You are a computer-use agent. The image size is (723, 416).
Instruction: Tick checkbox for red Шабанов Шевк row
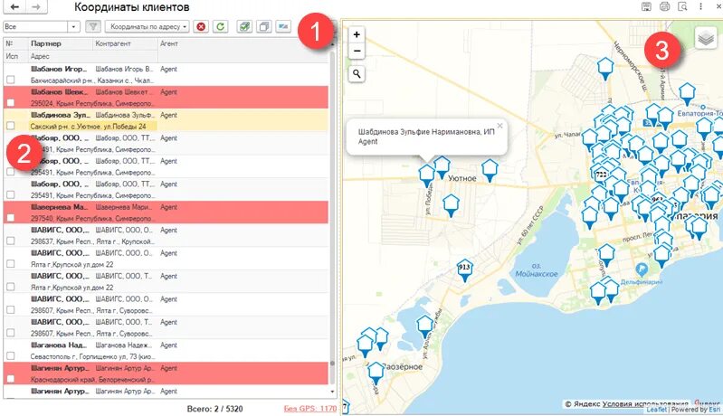[x=11, y=103]
